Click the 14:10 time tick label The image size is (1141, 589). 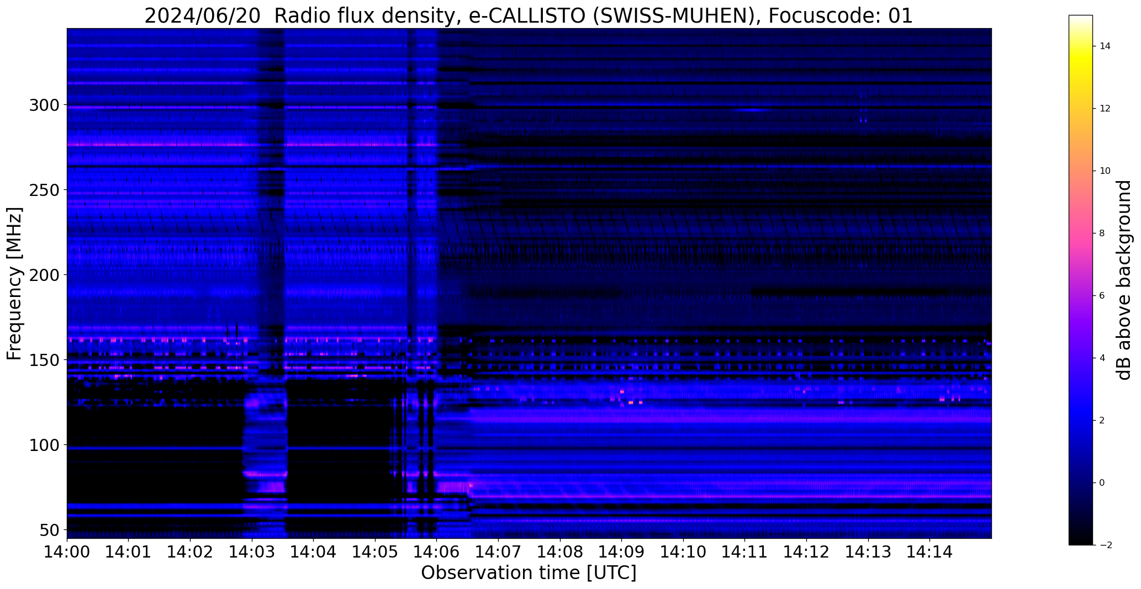[x=683, y=551]
